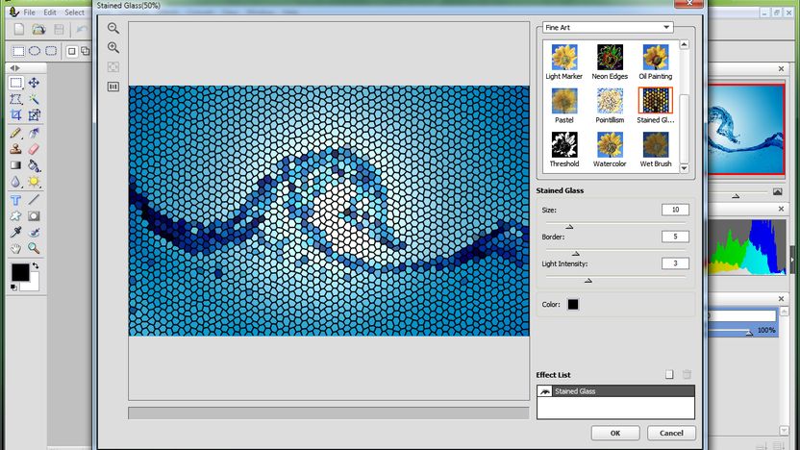Toggle visibility eye of Stained Glass effect
The width and height of the screenshot is (800, 450).
[545, 391]
